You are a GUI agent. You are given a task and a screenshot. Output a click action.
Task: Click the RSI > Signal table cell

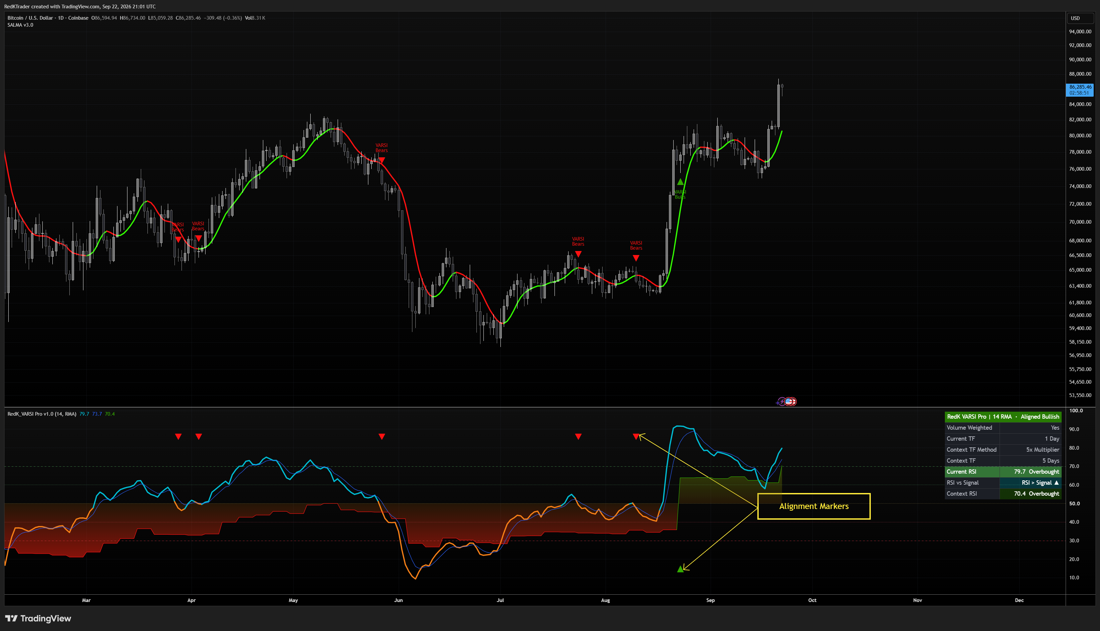tap(1031, 483)
